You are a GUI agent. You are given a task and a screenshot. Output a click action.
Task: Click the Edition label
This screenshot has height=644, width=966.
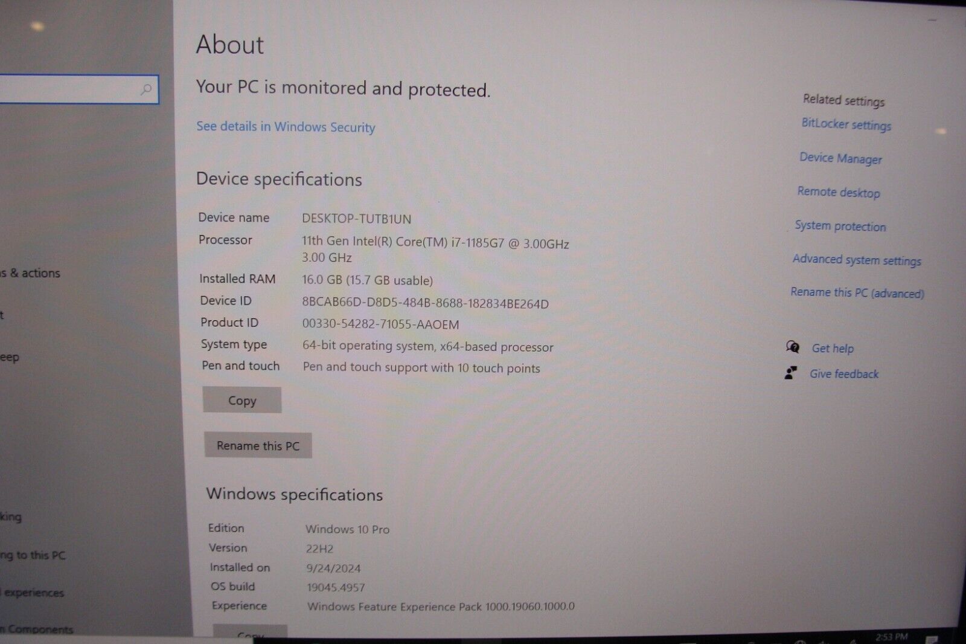click(226, 528)
